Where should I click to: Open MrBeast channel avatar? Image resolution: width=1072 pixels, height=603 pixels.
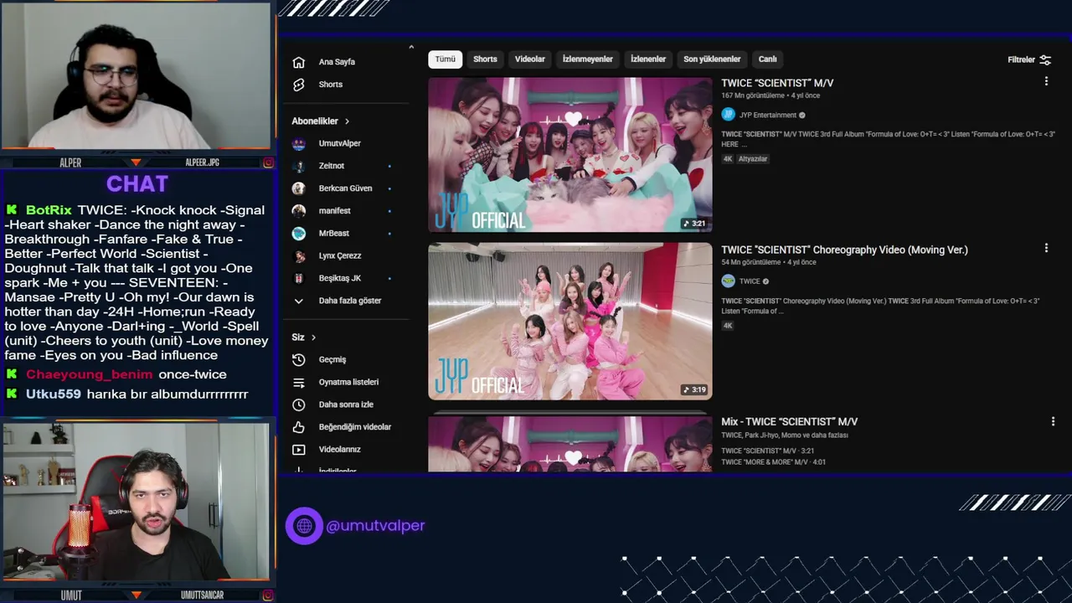pyautogui.click(x=298, y=234)
